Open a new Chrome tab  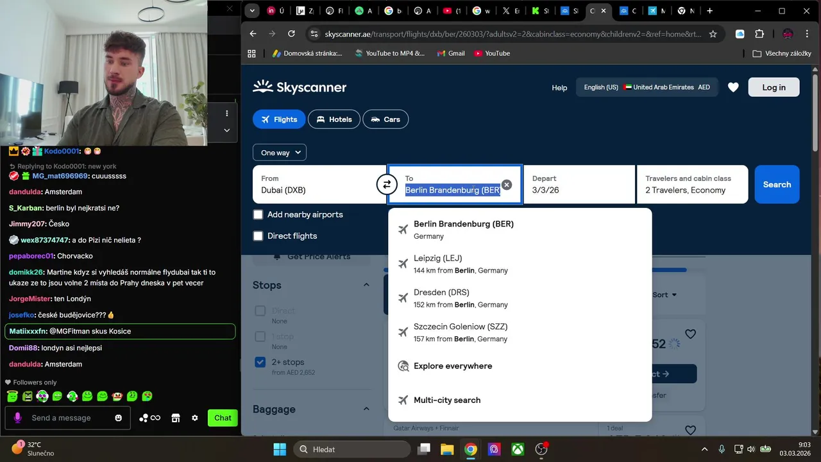(709, 11)
